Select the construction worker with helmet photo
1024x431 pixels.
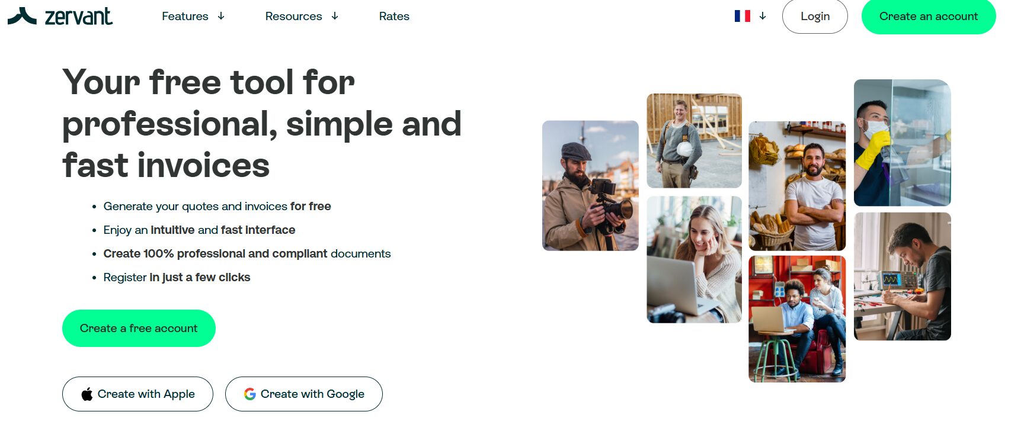694,140
